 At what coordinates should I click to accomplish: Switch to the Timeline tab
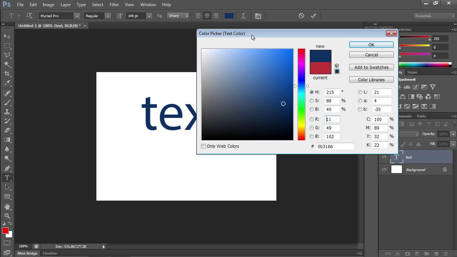(x=50, y=253)
